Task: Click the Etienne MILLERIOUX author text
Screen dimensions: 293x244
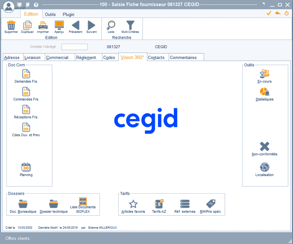Action: pyautogui.click(x=103, y=228)
